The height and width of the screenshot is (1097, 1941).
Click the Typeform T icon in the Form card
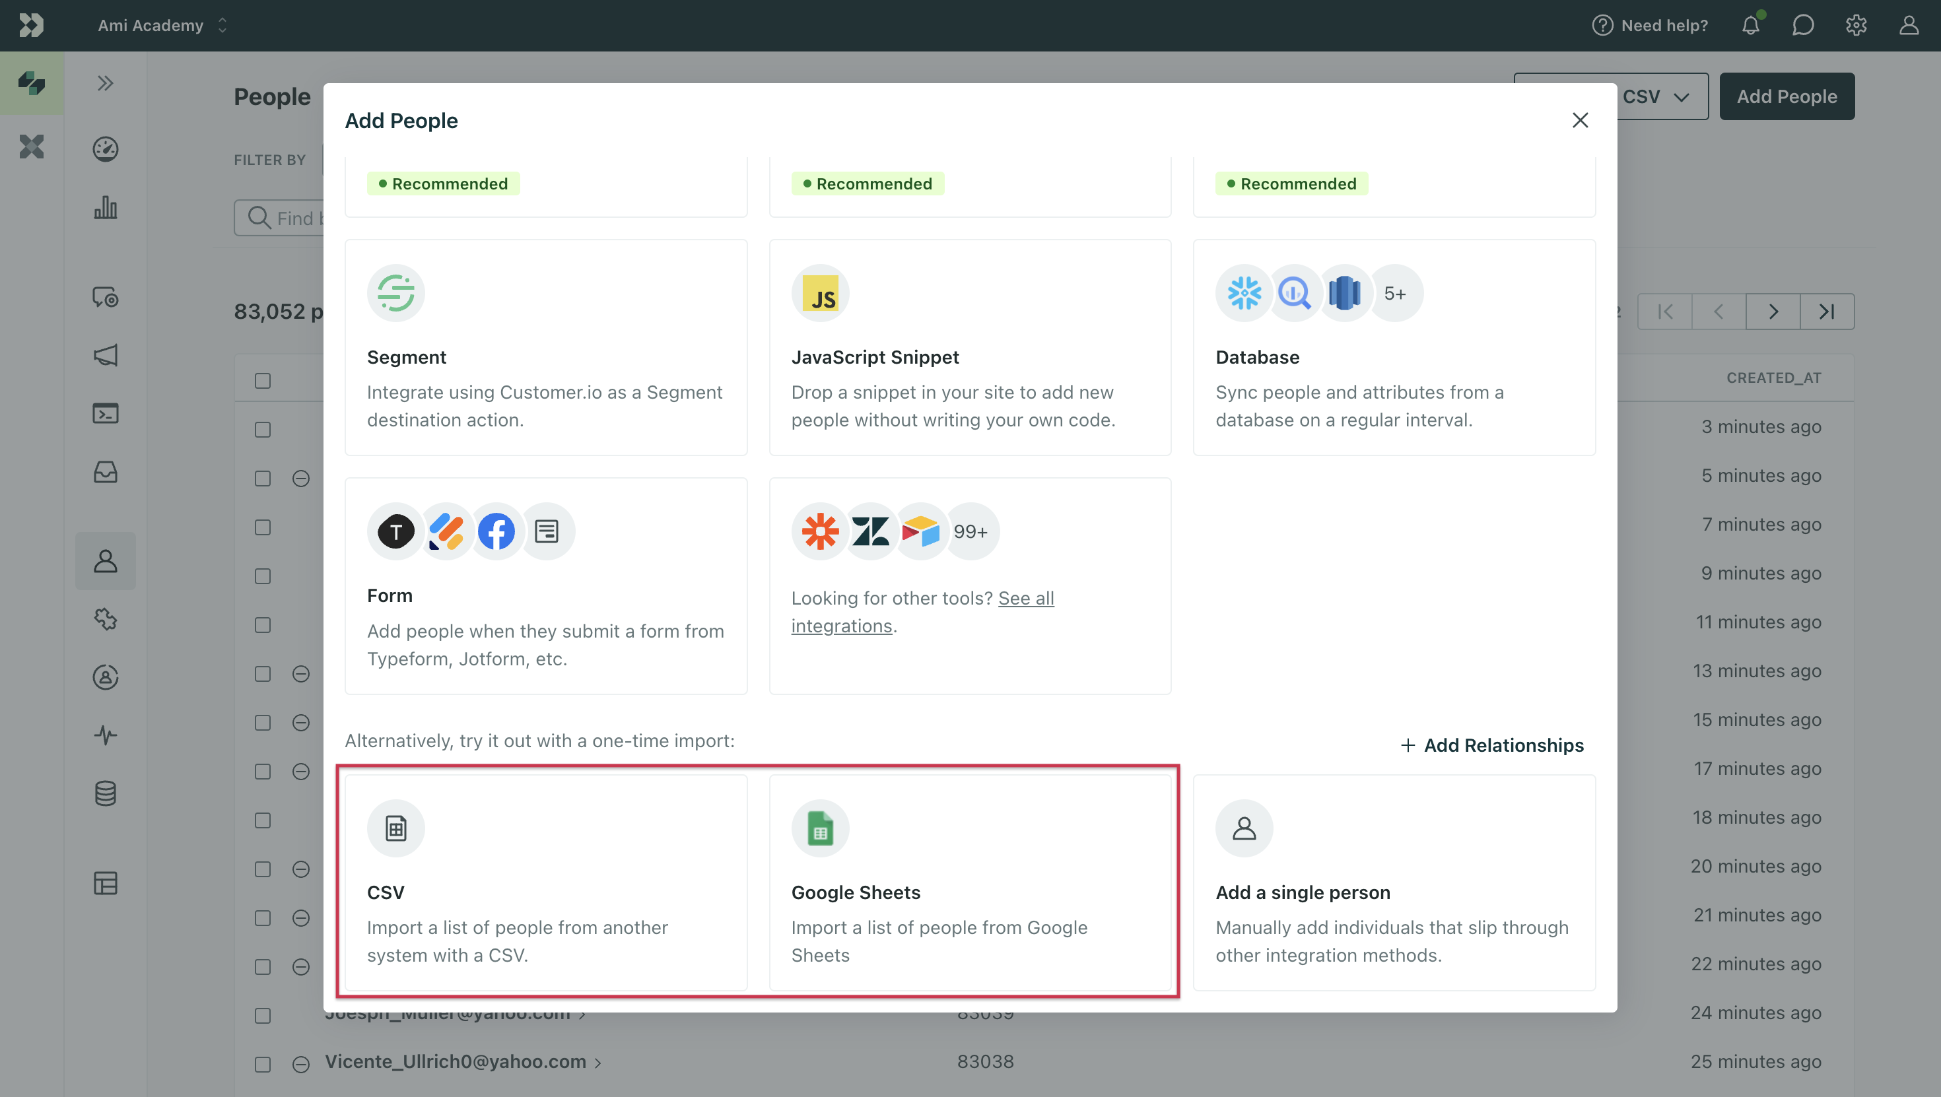395,531
